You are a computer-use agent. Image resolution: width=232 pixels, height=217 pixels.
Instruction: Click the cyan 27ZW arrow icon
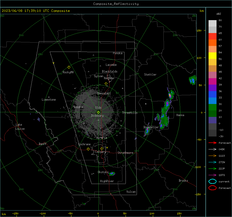pyautogui.click(x=212, y=162)
